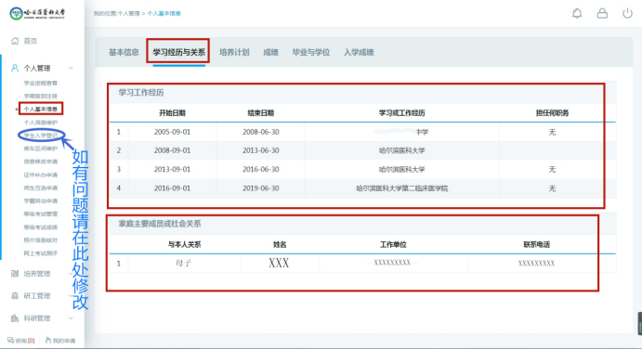642x349 pixels.
Task: Switch to the 基本信息 tab
Action: pyautogui.click(x=124, y=52)
